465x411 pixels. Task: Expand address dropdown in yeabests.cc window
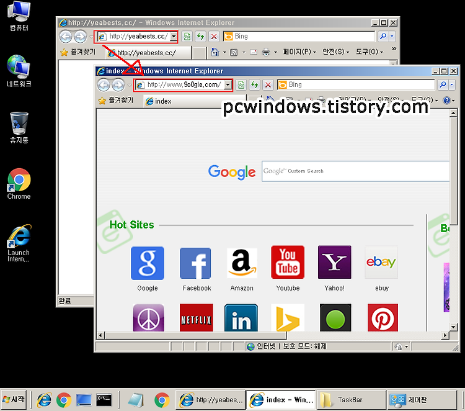[174, 37]
